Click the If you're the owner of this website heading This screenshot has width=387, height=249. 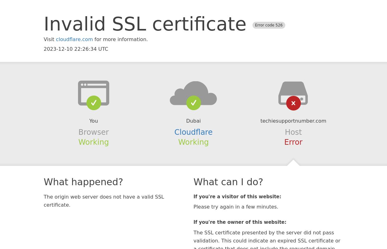coord(240,222)
